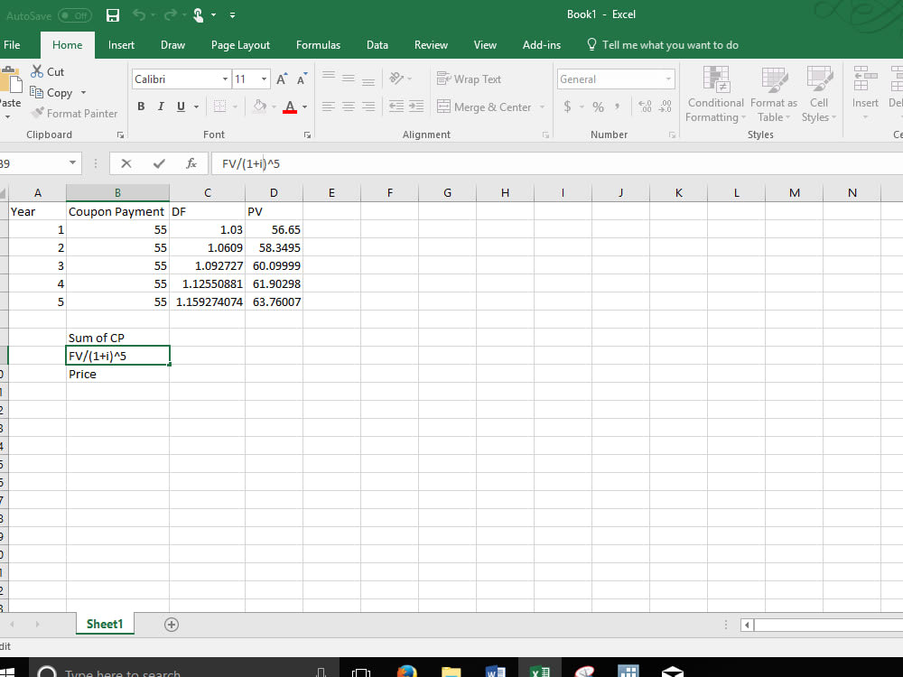
Task: Apply bold formatting from the Font group
Action: [141, 107]
